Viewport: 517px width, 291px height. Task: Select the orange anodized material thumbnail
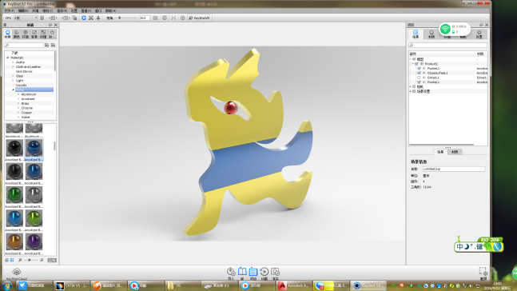(x=14, y=242)
